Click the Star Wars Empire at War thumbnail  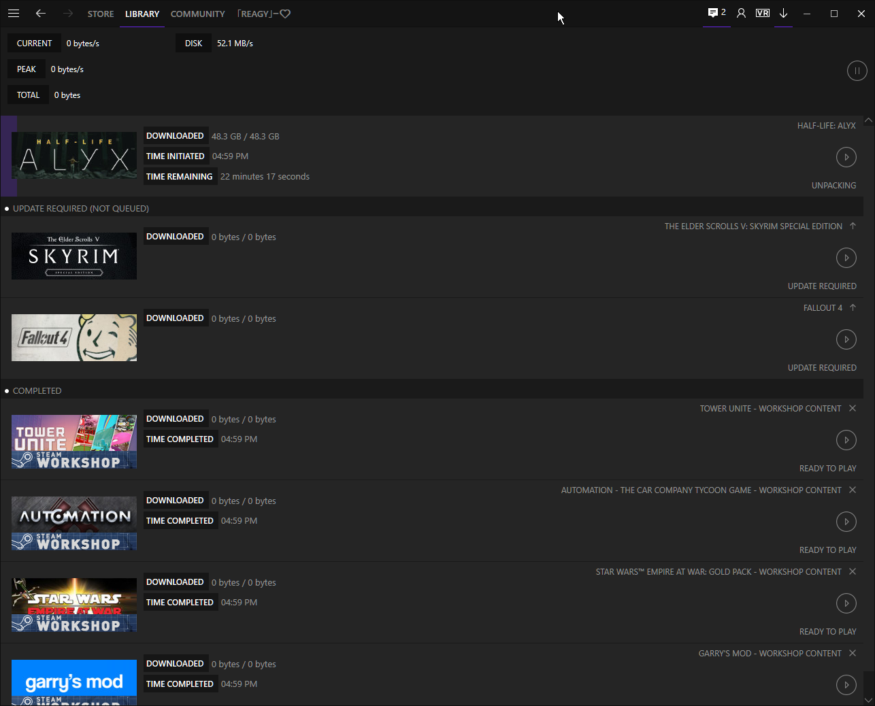pyautogui.click(x=74, y=605)
